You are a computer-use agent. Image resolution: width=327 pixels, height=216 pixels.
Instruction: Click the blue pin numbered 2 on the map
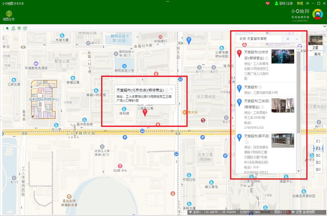pyautogui.click(x=188, y=40)
